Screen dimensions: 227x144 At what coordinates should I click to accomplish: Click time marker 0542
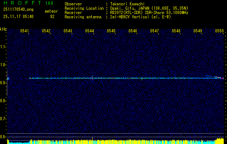coord(46,31)
